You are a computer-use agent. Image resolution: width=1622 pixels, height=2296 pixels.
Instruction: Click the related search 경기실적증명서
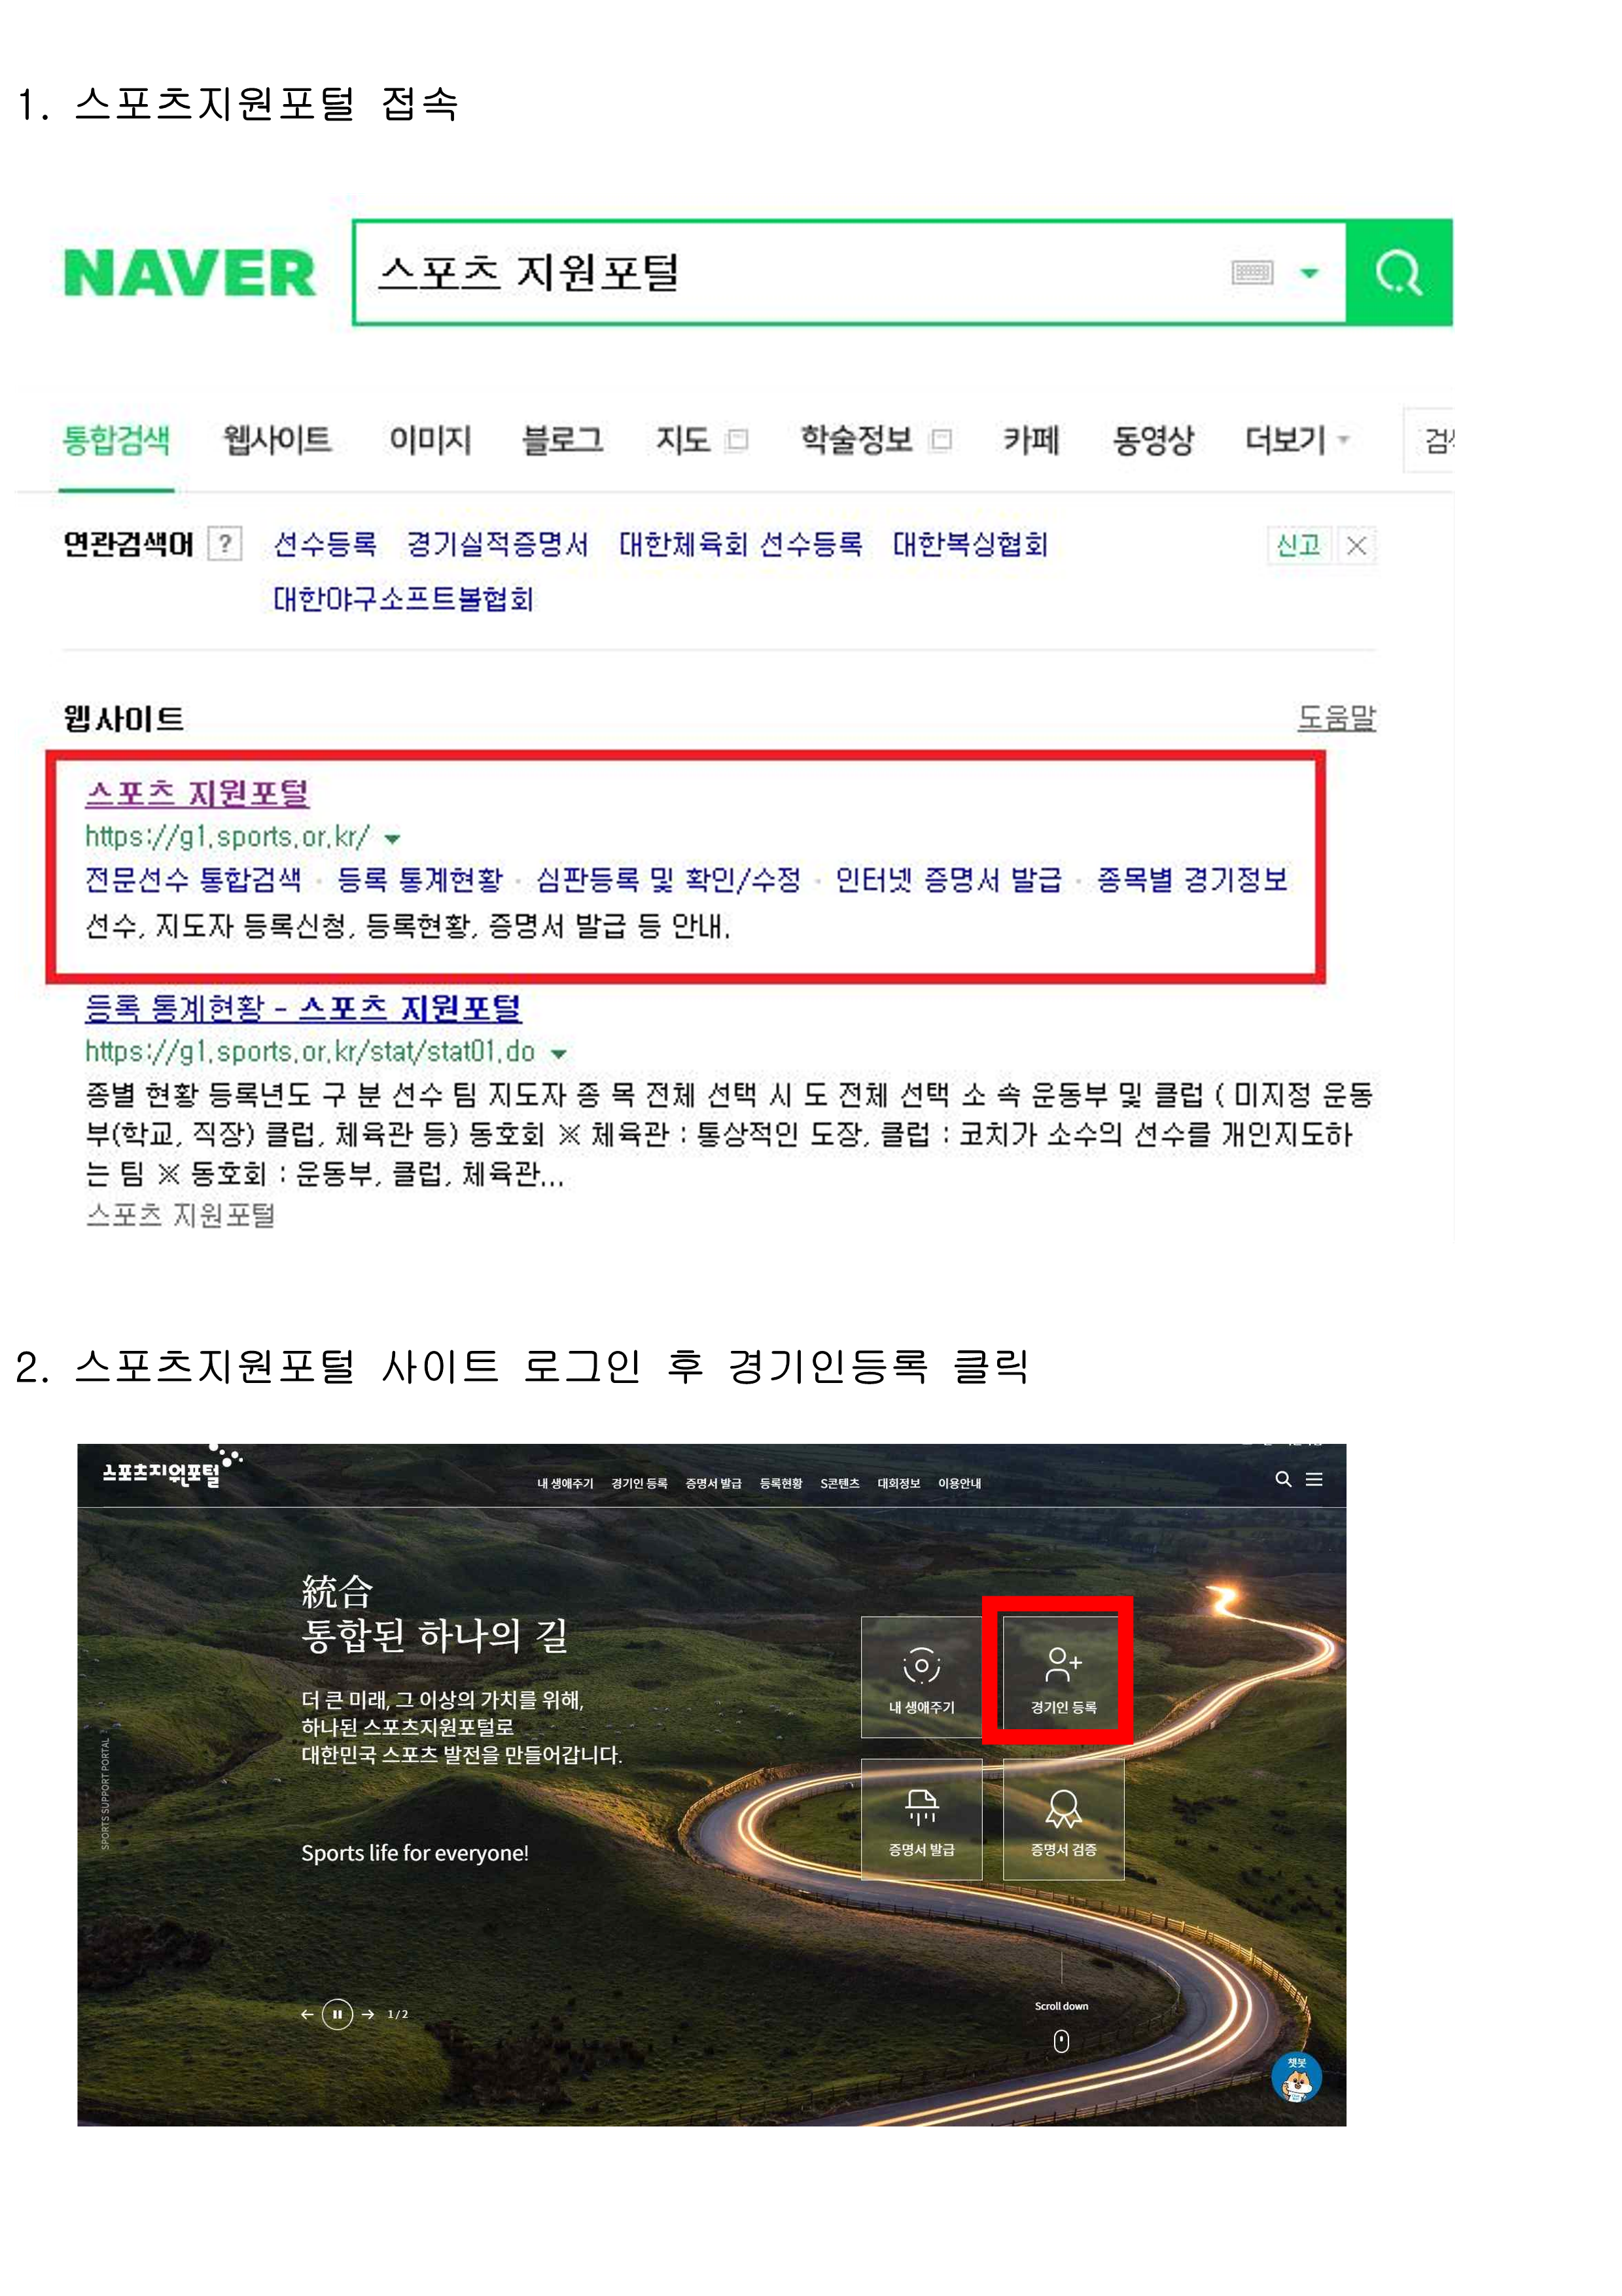[x=497, y=544]
